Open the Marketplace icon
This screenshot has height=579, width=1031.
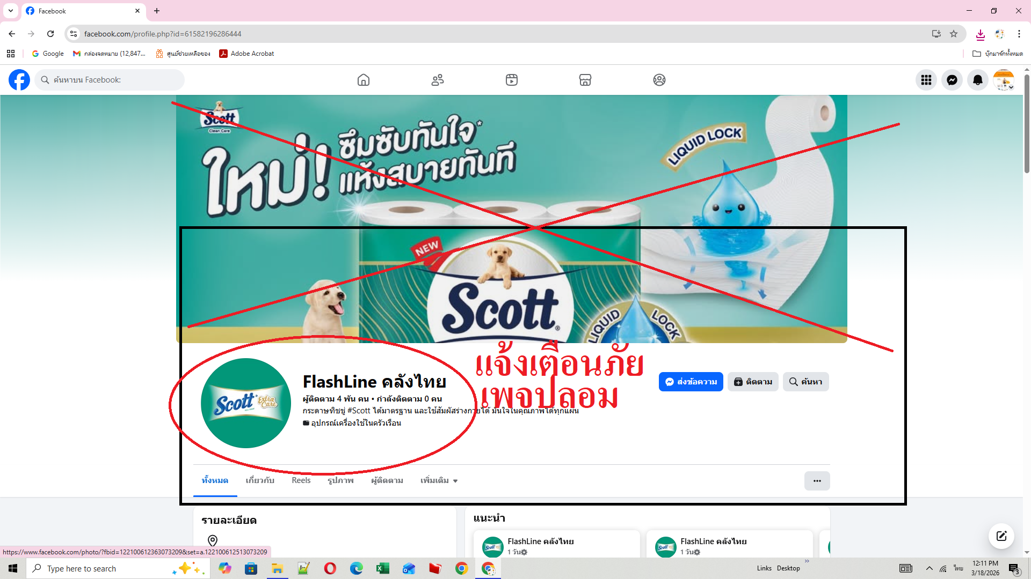coord(585,79)
